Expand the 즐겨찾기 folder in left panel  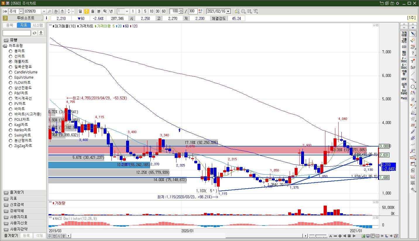[24, 192]
